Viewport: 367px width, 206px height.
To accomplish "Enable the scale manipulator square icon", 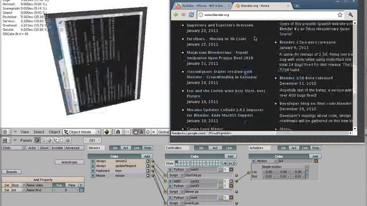I will [x=154, y=132].
